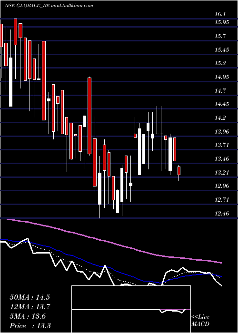Click the 15.7 price level label
Viewport: 238px width, 333px height.
[x=220, y=36]
